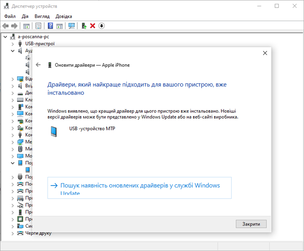The image size is (304, 251).
Task: Click the Disable device down-arrow toolbar icon
Action: [x=102, y=26]
